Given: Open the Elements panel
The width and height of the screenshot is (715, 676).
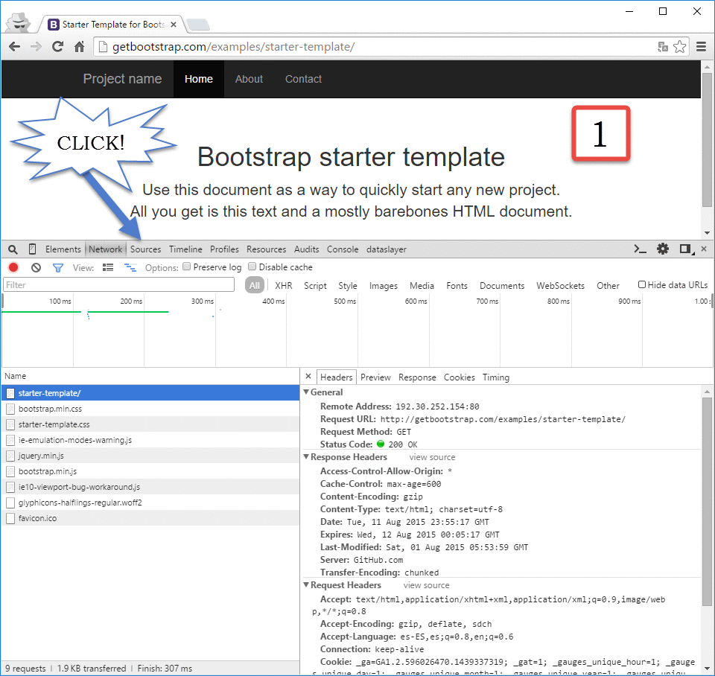Looking at the screenshot, I should click(63, 249).
